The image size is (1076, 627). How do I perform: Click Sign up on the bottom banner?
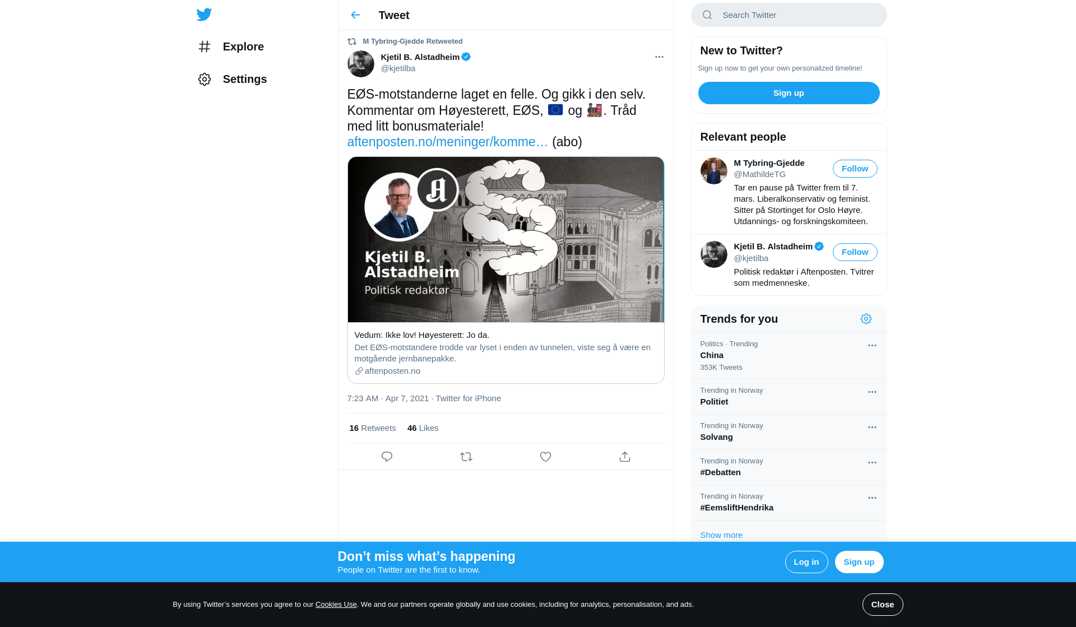[859, 562]
